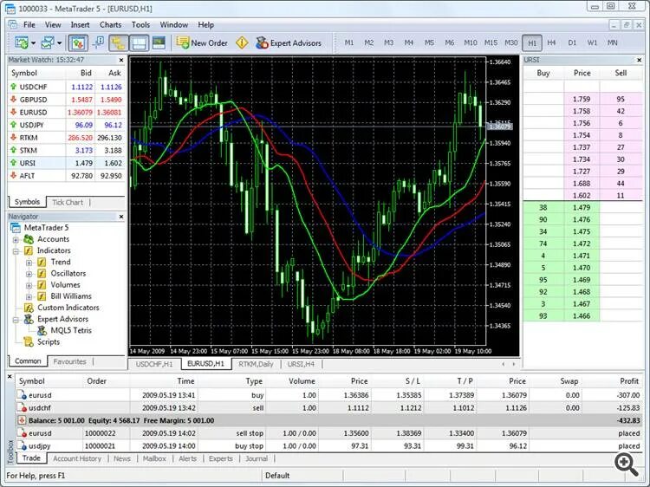Expand the Bill Williams node
Viewport: 650px width, 487px height.
click(29, 296)
